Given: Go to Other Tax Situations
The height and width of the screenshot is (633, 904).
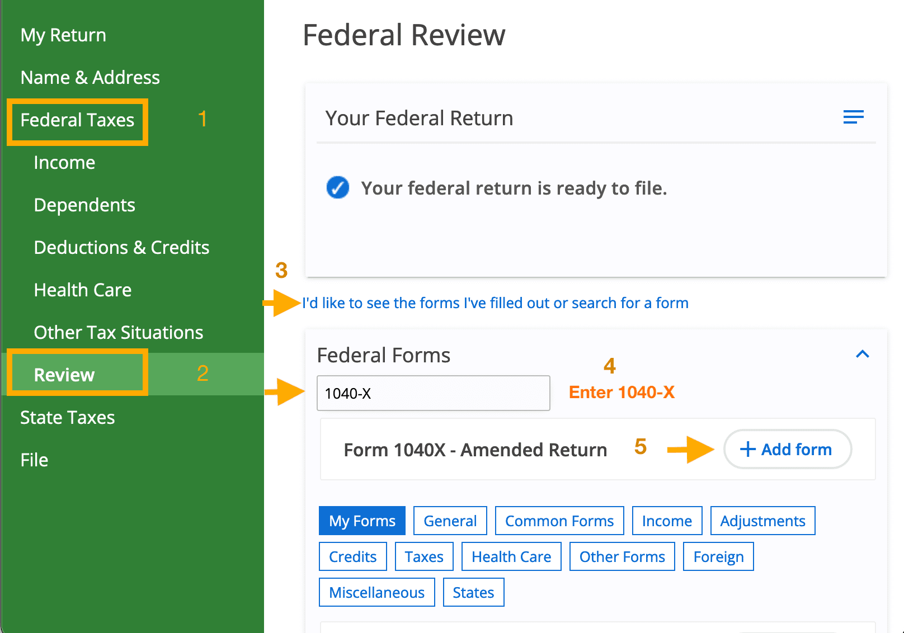Looking at the screenshot, I should [x=118, y=332].
